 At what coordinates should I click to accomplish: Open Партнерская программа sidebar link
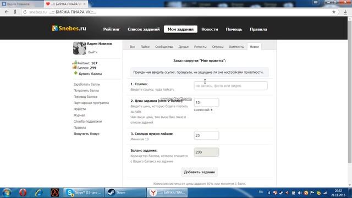point(91,103)
